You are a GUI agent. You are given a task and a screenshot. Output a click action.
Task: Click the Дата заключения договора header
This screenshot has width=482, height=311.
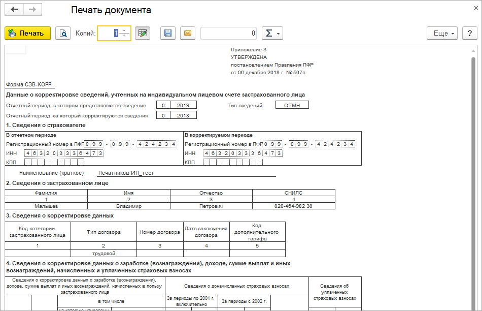(x=206, y=232)
